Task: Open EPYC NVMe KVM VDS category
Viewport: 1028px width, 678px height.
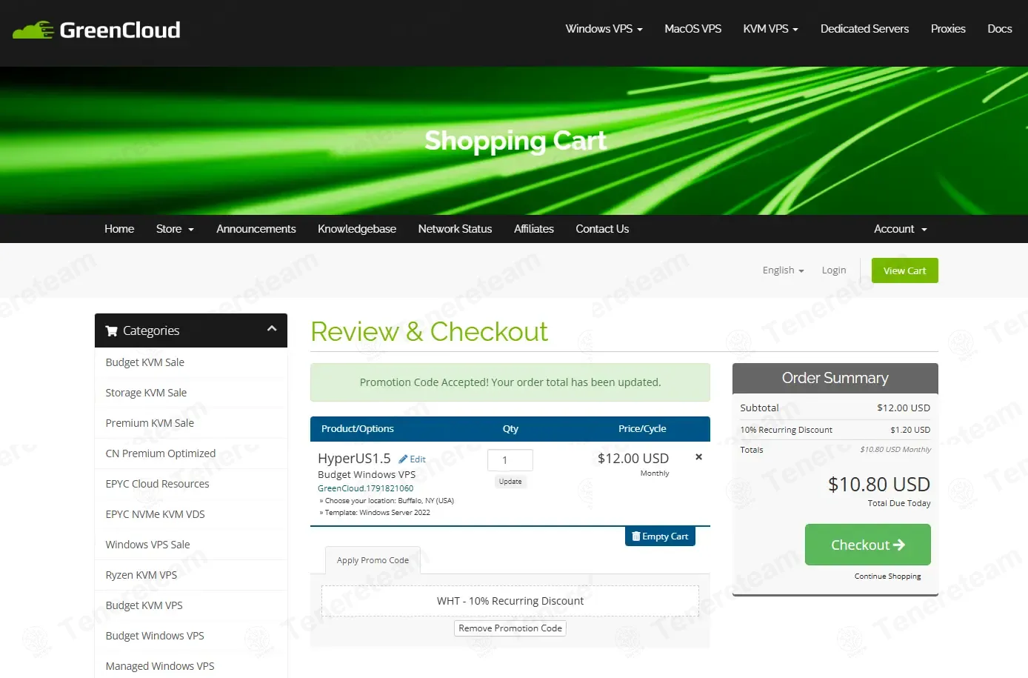Action: coord(191,514)
